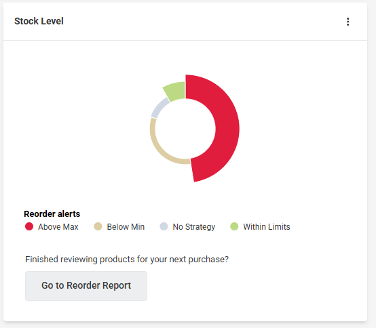Select the tan Below Min donut segment
Viewport: 376px width, 328px height.
point(159,148)
